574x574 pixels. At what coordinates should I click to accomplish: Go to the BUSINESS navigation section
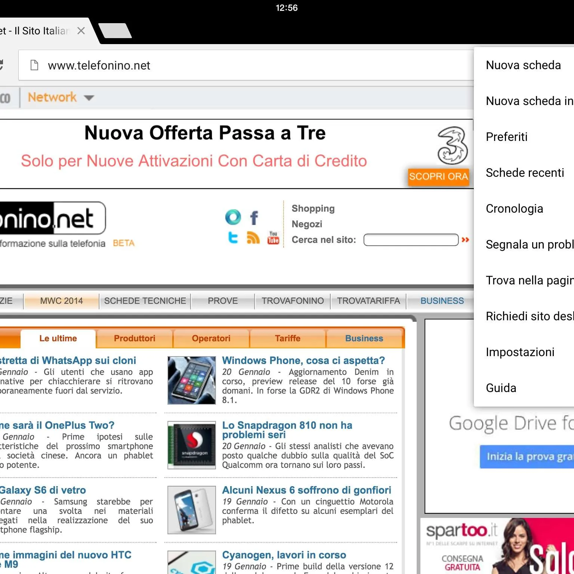(442, 301)
